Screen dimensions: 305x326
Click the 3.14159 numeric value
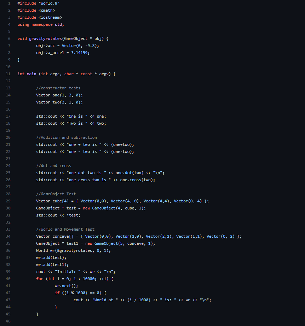tap(79, 53)
